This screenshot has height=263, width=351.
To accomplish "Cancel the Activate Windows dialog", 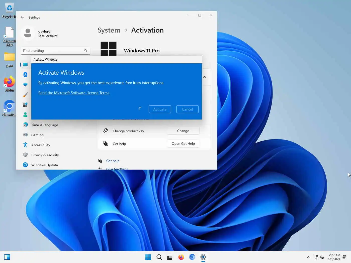I will pyautogui.click(x=188, y=109).
